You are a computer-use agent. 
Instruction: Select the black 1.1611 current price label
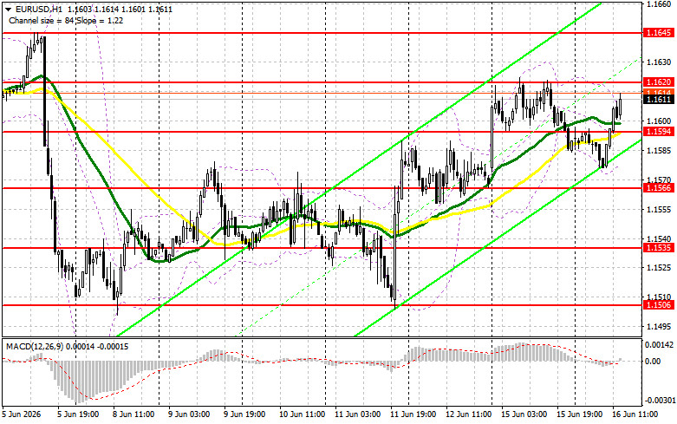pos(659,100)
